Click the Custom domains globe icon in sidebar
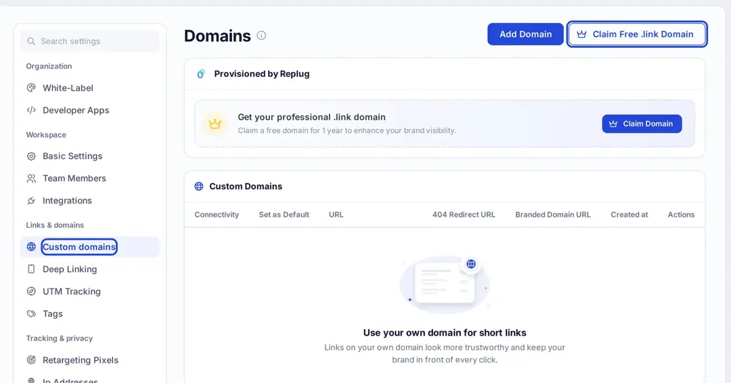 coord(31,247)
